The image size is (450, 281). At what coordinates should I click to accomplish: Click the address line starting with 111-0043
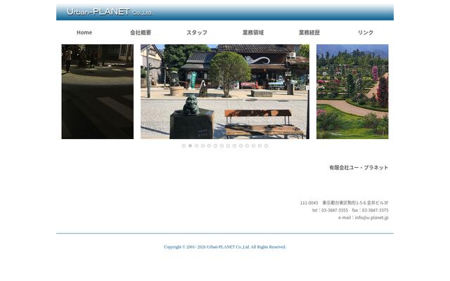(x=344, y=203)
